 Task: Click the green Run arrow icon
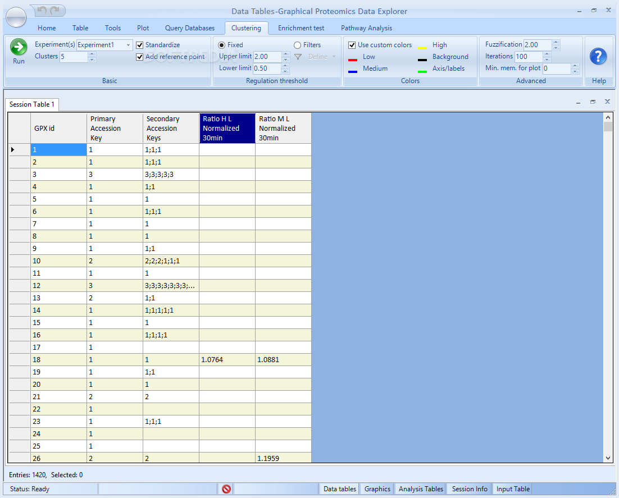coord(18,47)
